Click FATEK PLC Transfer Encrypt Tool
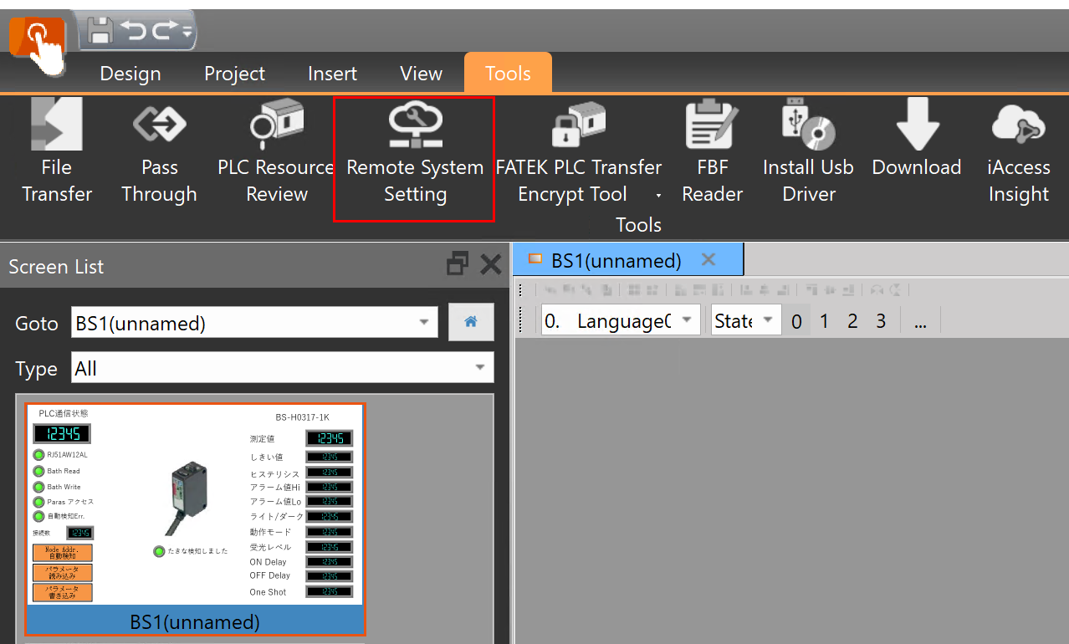This screenshot has height=644, width=1069. click(578, 151)
